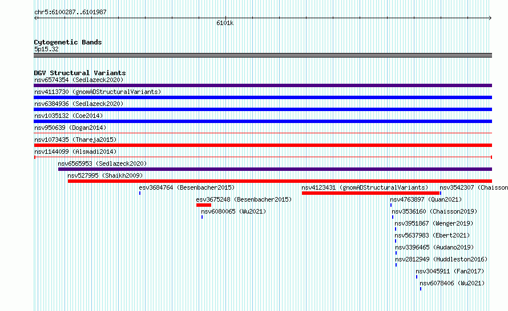This screenshot has height=311, width=508.
Task: Click the 5p15.32 band label
Action: tap(46, 49)
